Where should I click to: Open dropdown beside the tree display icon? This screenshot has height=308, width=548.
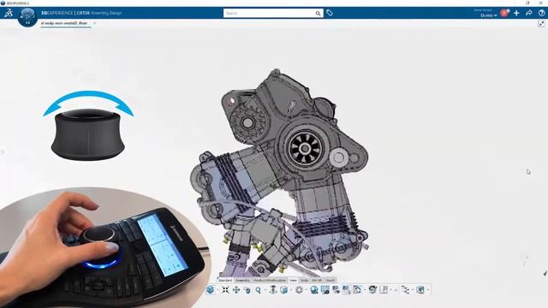tap(413, 290)
